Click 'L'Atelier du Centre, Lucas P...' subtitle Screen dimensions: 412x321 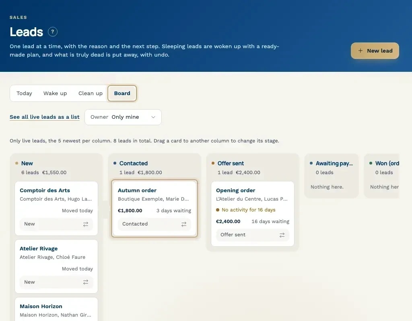[252, 199]
